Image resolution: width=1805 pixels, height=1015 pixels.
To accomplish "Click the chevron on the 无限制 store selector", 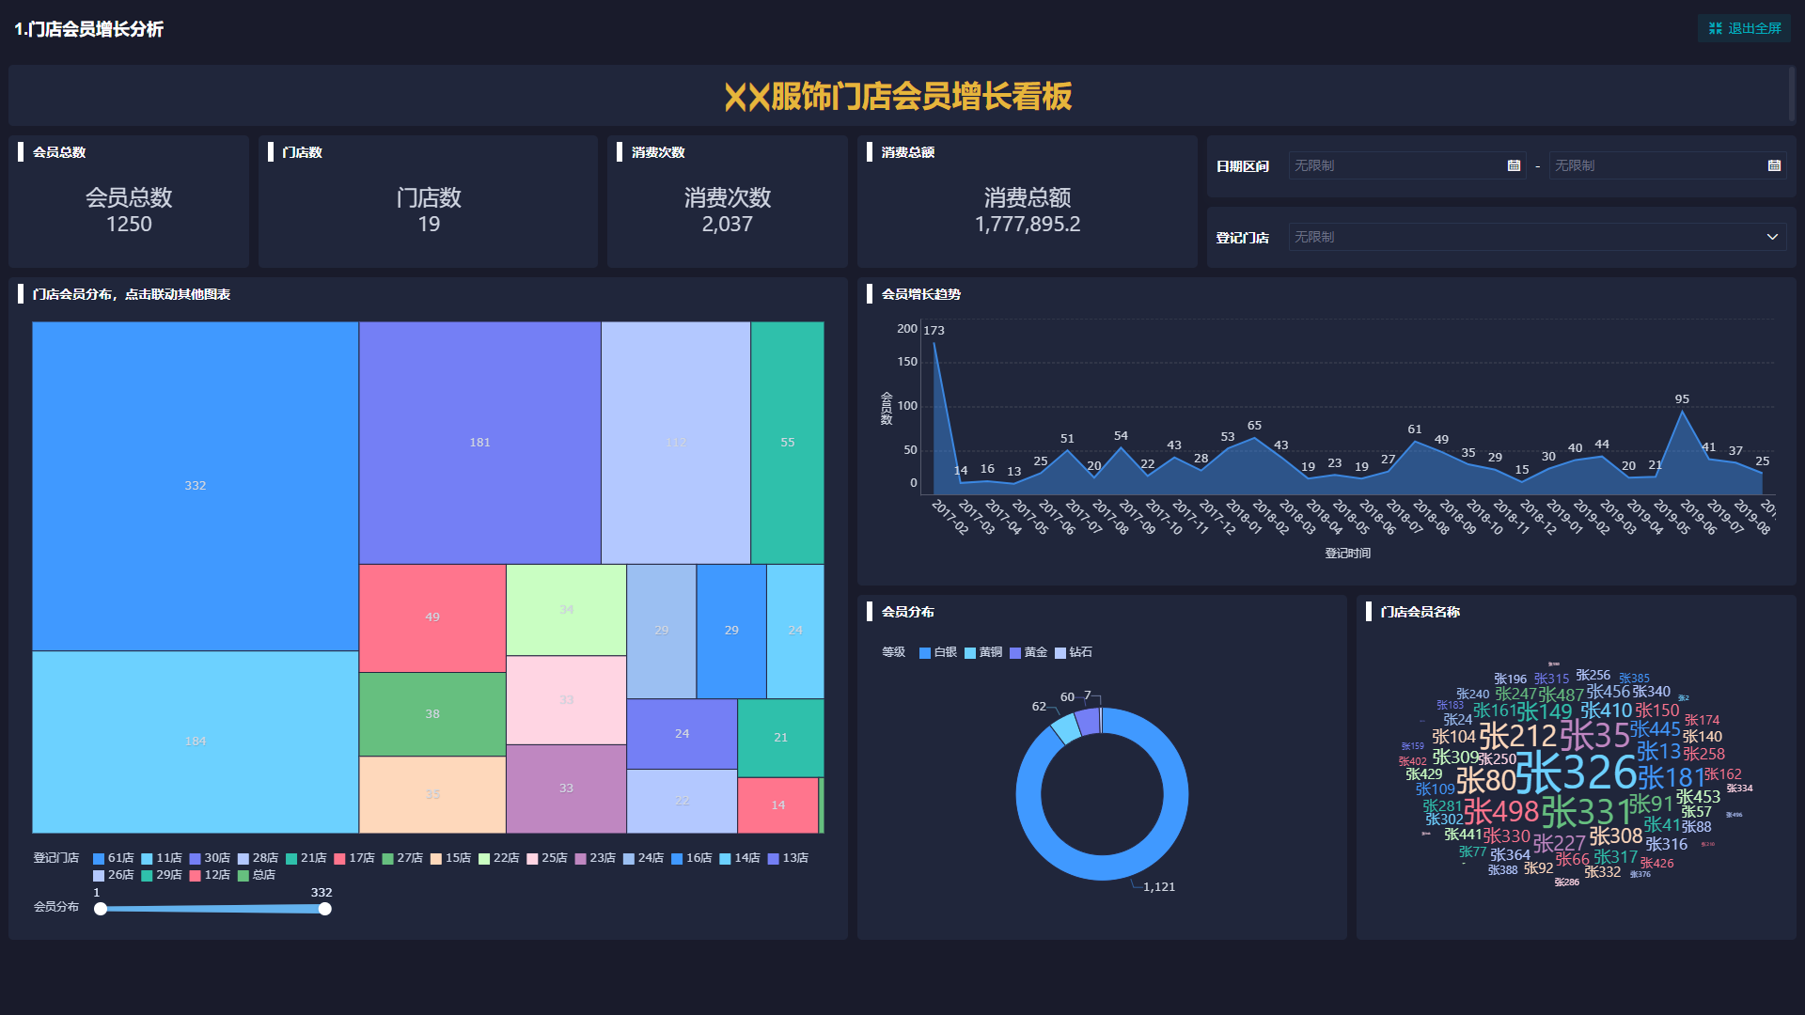I will pos(1771,237).
